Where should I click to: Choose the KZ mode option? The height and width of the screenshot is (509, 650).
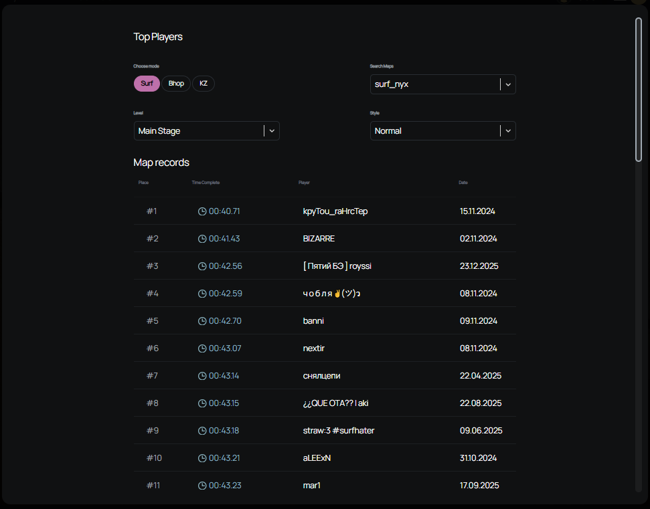click(204, 84)
